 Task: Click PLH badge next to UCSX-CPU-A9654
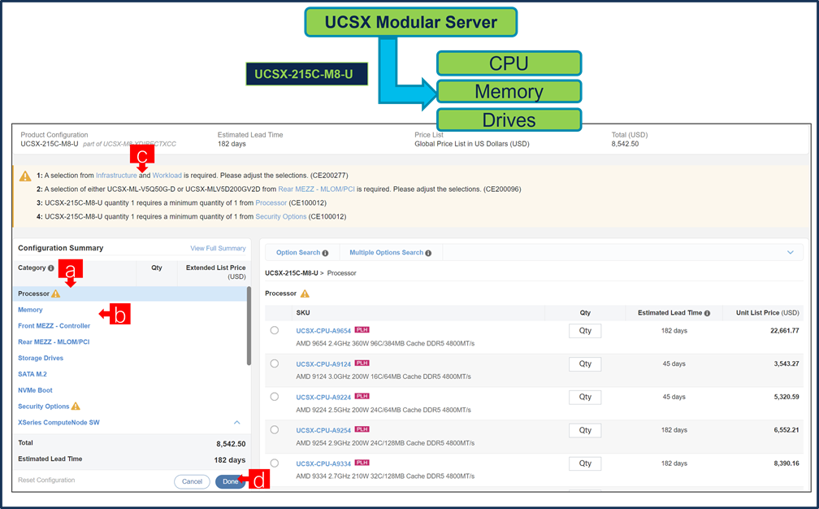point(362,330)
